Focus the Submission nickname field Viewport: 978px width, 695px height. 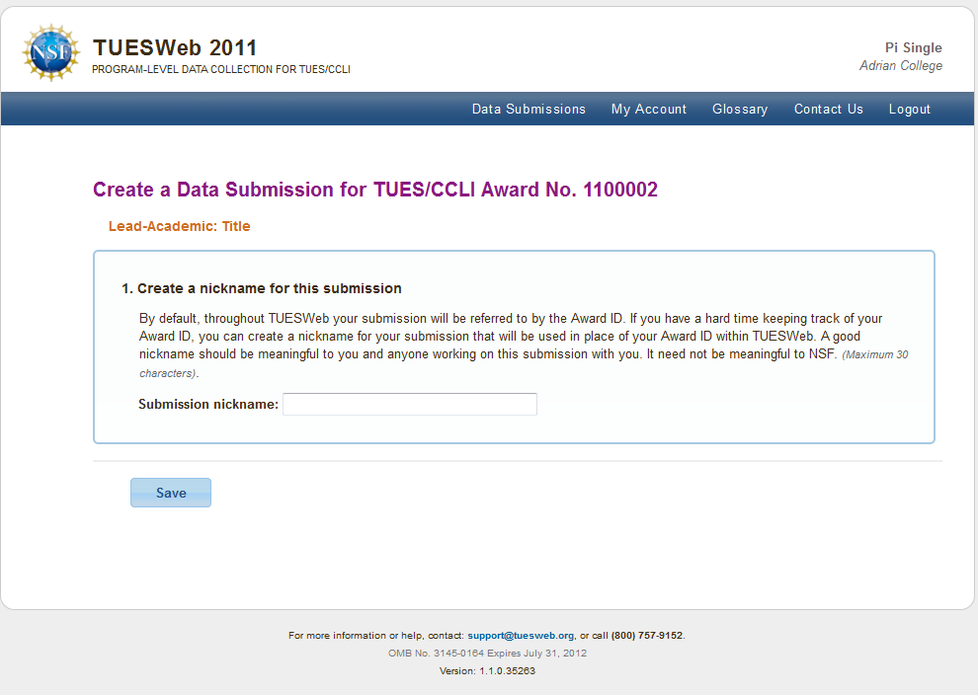pyautogui.click(x=410, y=404)
